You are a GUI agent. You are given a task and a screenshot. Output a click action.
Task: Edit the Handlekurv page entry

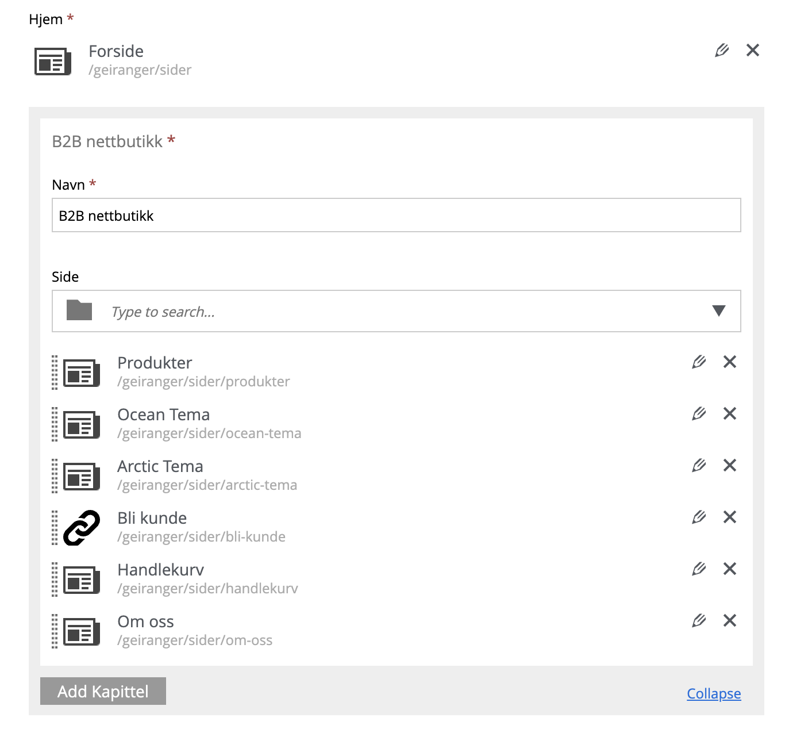click(699, 569)
